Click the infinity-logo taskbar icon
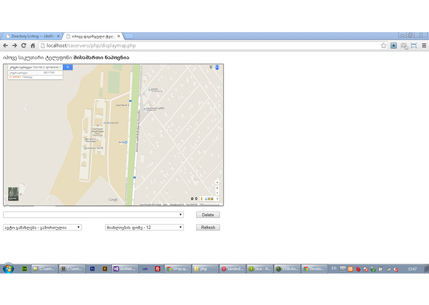Screen dimensions: 429x305 point(145,269)
